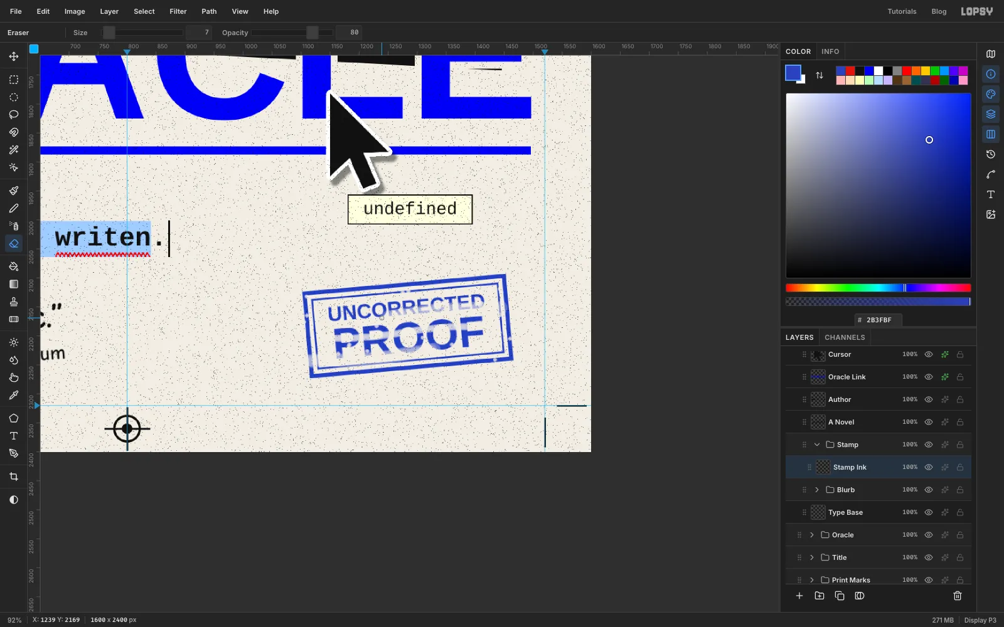Create a new layer group folder
Screen dimensions: 1004x627
(820, 596)
